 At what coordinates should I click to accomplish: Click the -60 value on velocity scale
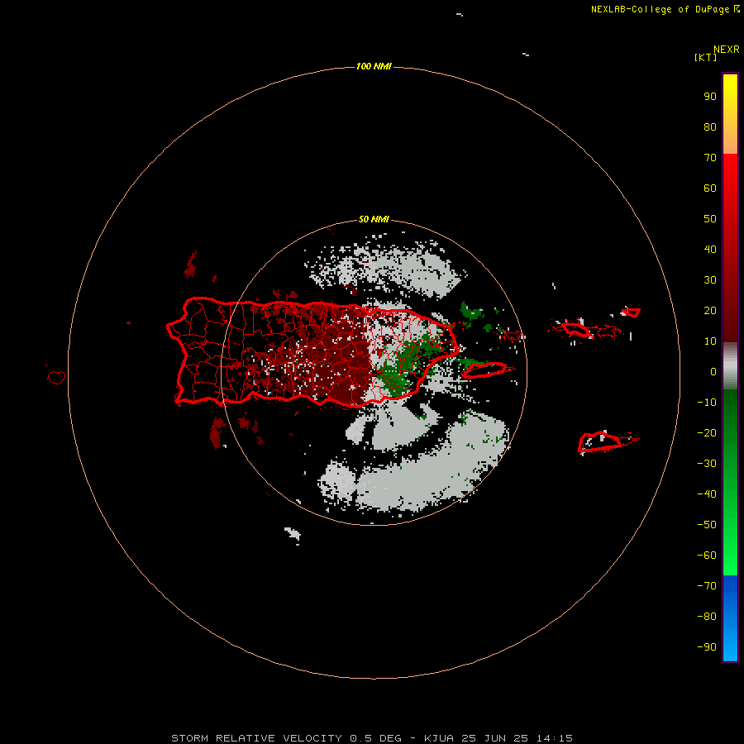[x=707, y=556]
